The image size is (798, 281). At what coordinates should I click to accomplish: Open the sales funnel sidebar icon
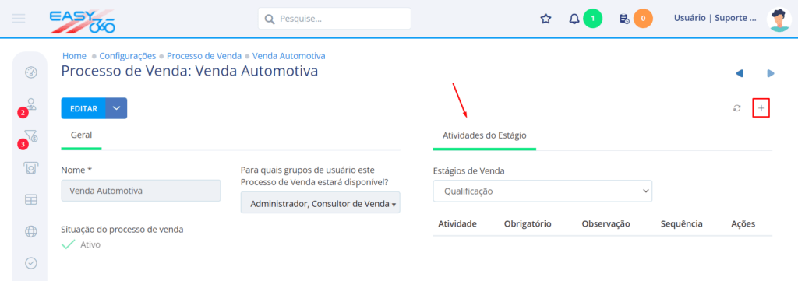(x=31, y=135)
